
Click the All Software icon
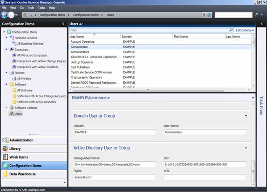click(x=14, y=90)
